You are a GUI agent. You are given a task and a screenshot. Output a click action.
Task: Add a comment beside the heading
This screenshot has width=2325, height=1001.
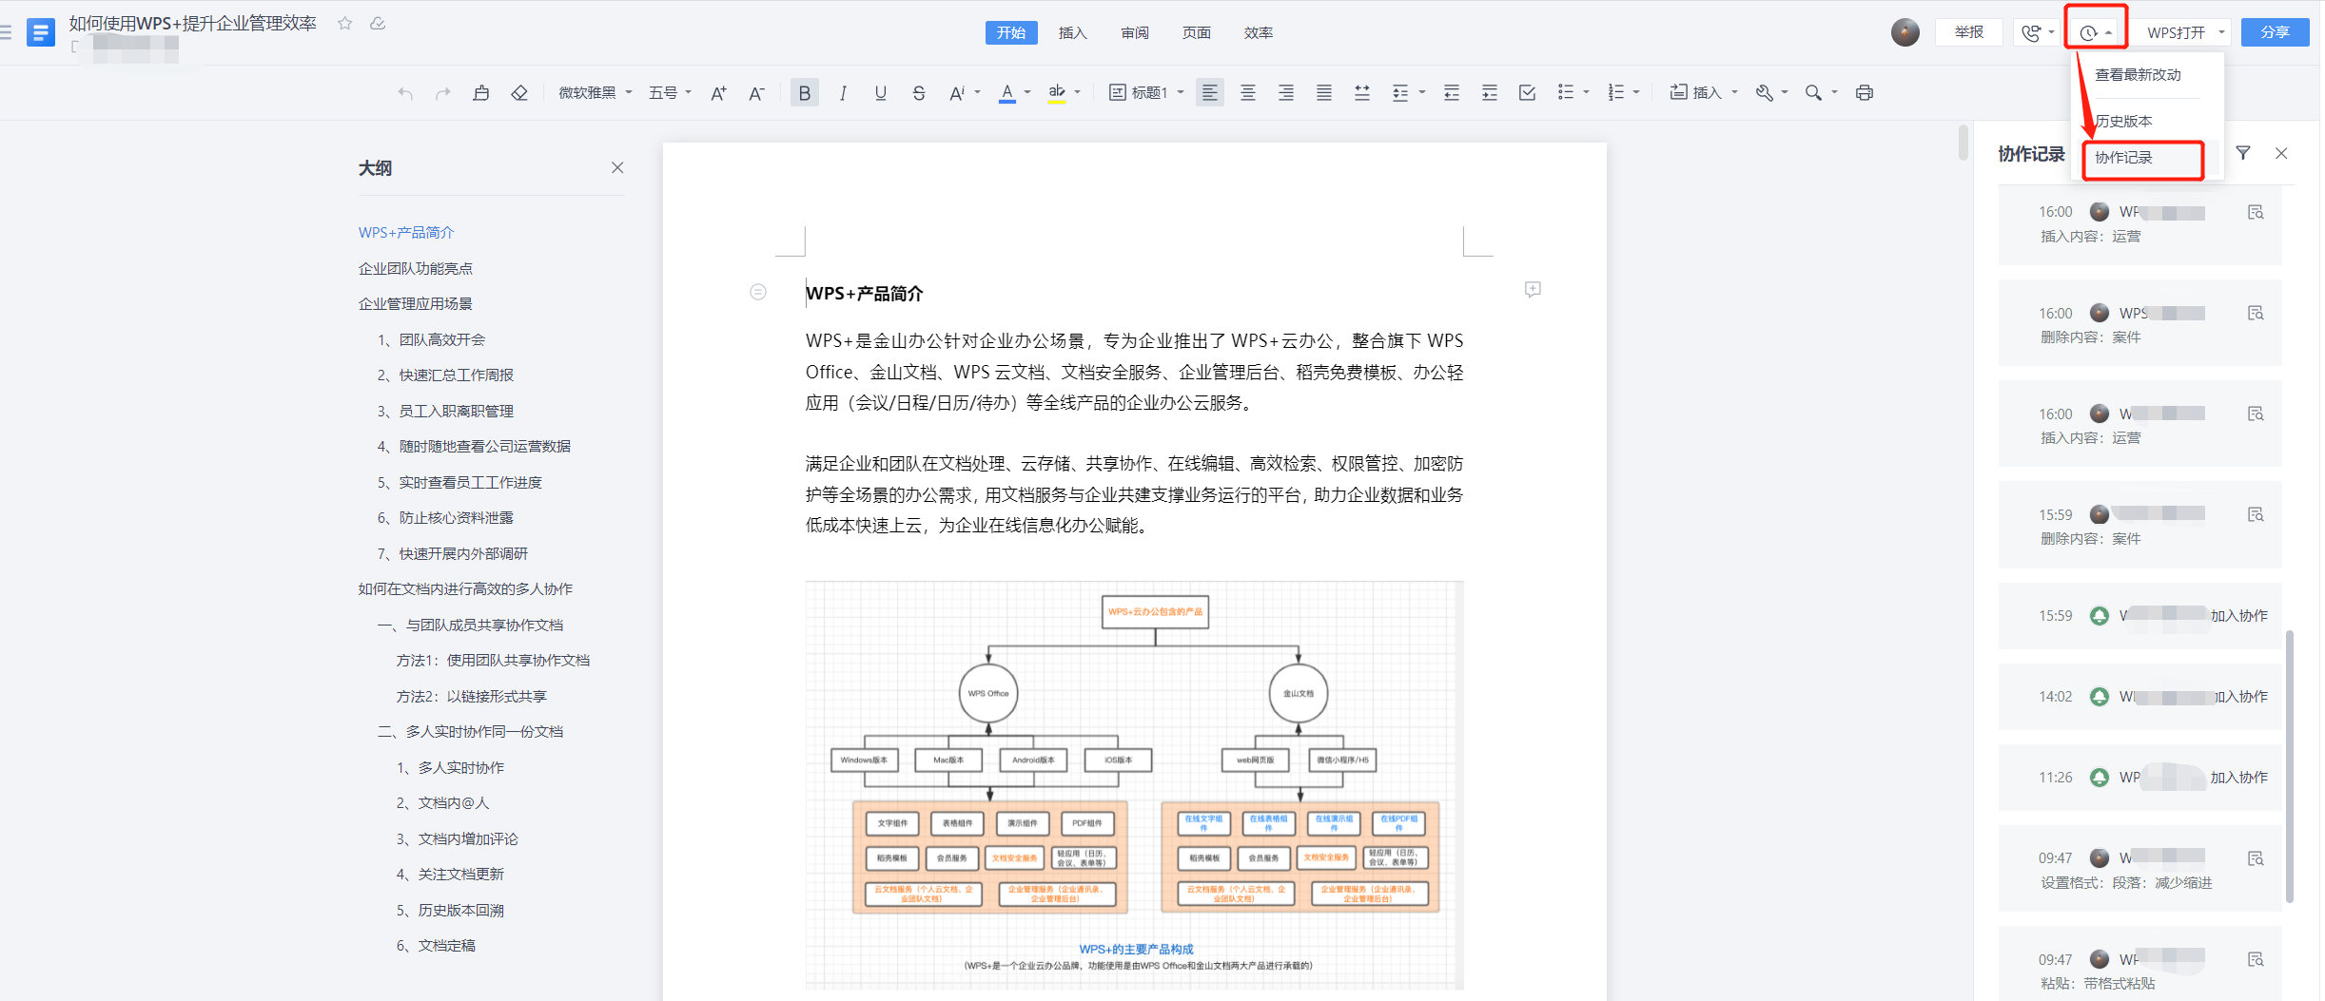pos(1533,289)
